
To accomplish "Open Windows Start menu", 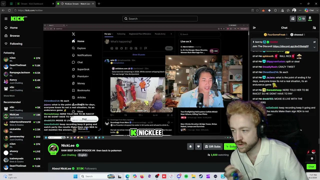I will click(x=75, y=176).
